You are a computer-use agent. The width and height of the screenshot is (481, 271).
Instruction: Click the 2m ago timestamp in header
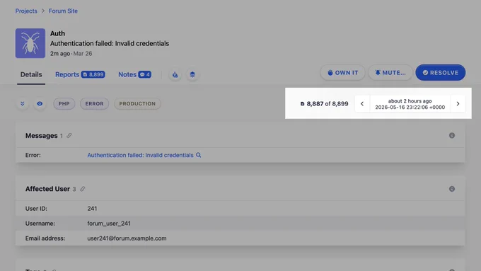60,53
